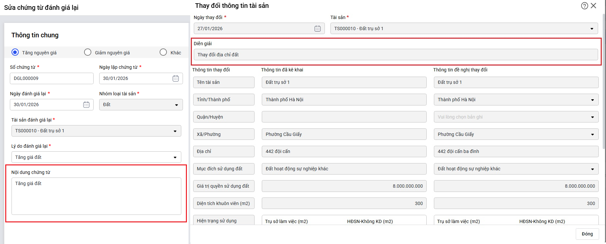Choose the Khác radio option
Viewport: 606px width, 244px height.
(x=163, y=52)
